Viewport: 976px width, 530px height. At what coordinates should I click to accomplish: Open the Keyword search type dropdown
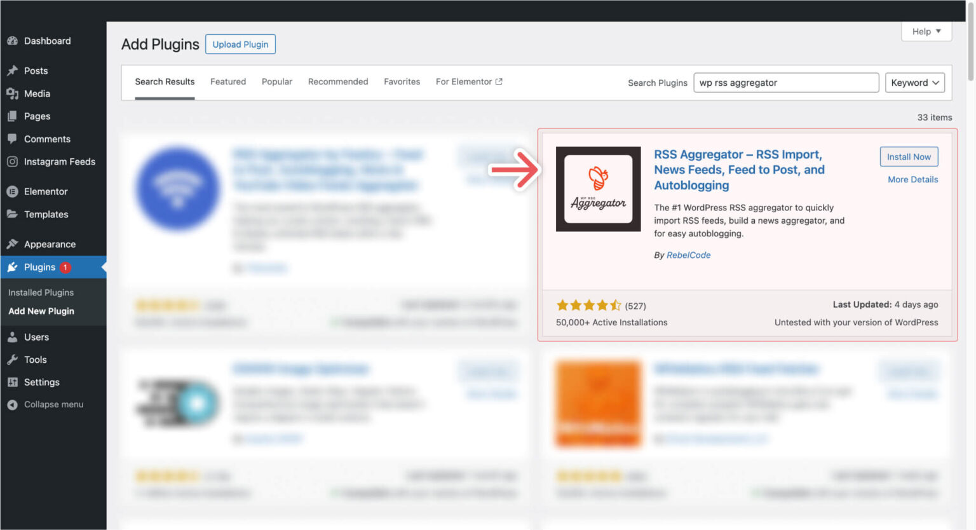914,83
